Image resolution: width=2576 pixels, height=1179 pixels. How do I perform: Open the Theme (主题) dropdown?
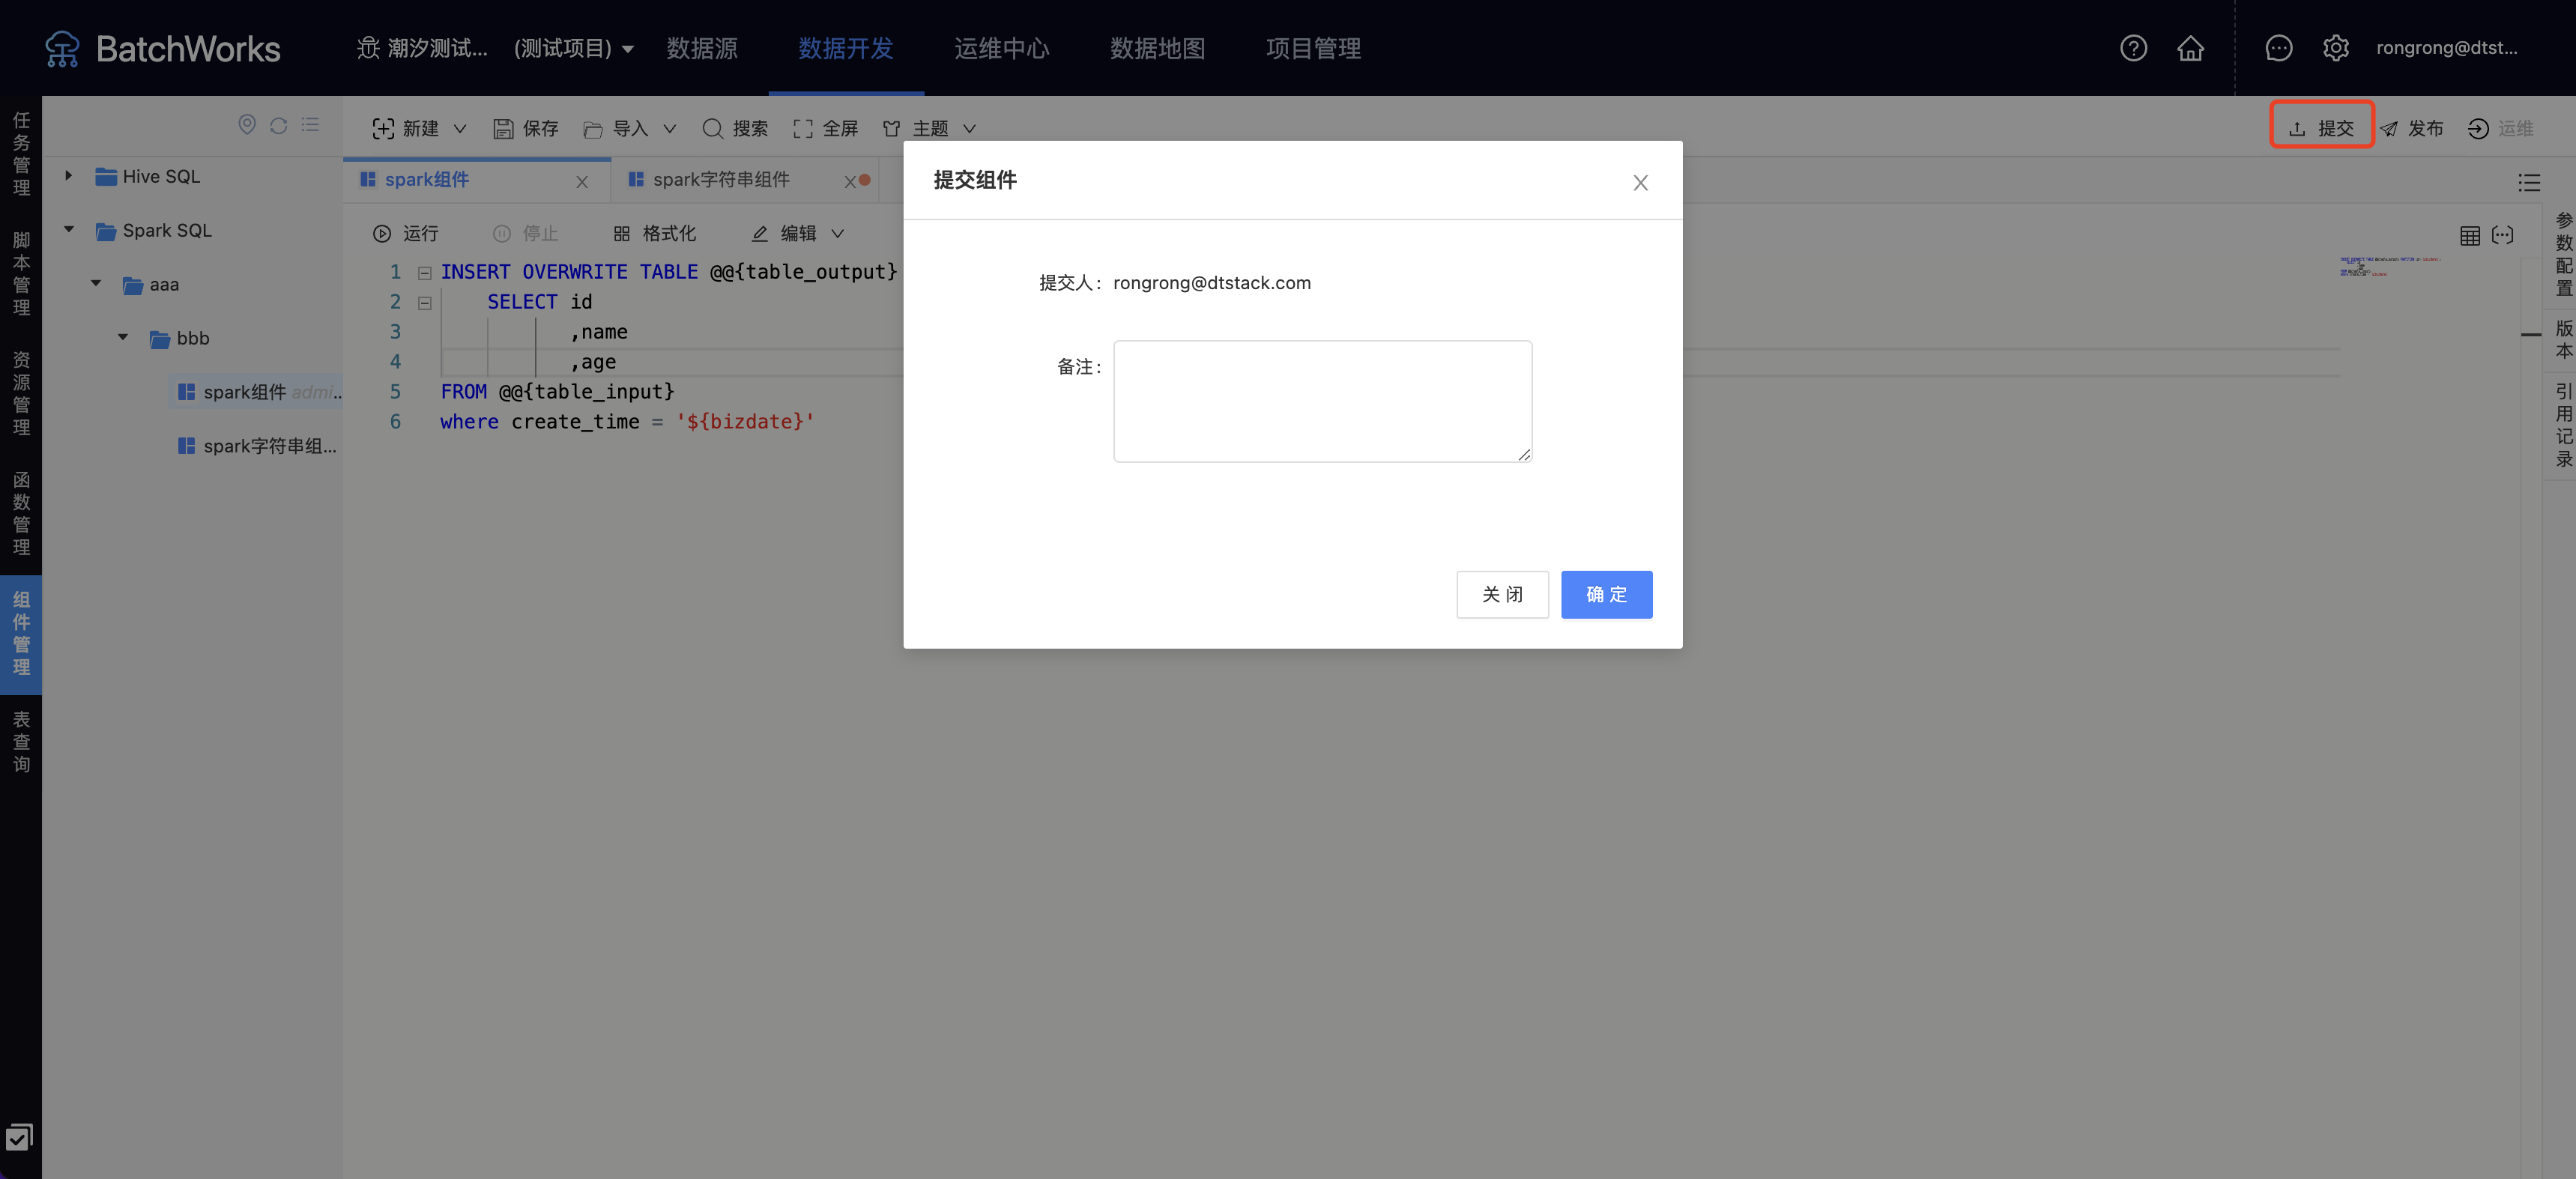(x=929, y=128)
